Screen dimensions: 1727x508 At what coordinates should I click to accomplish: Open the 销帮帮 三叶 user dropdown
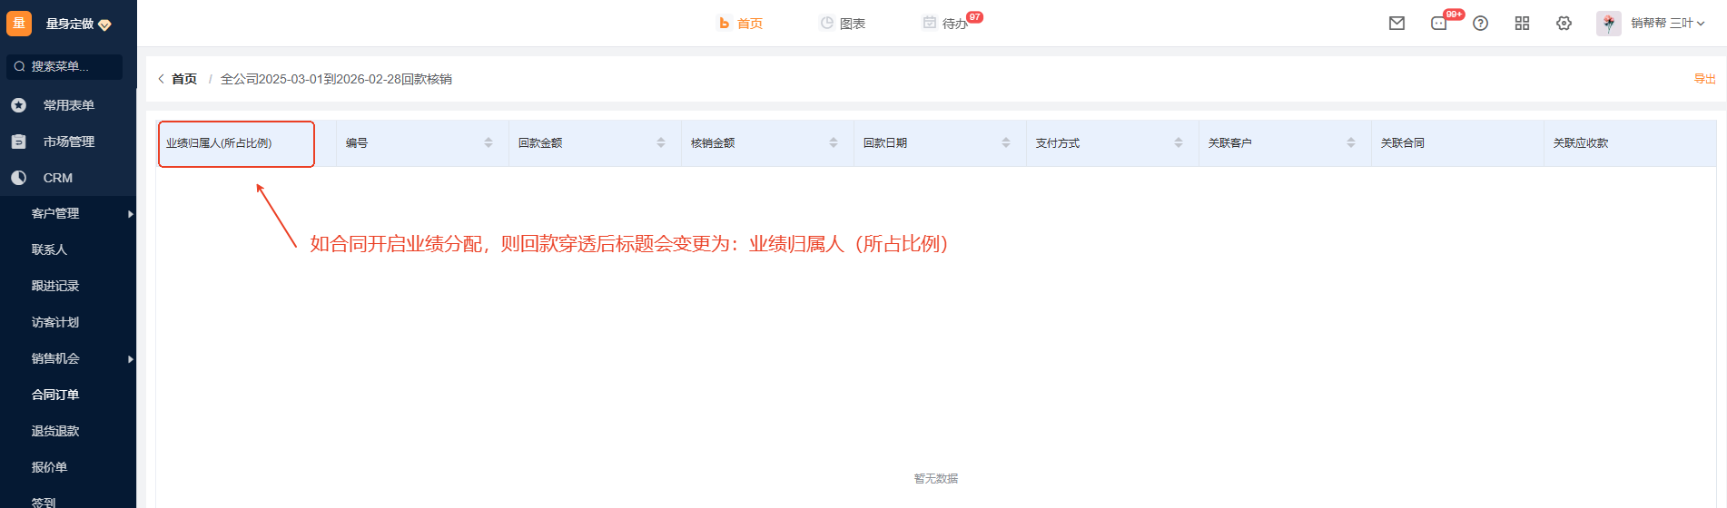(1667, 24)
